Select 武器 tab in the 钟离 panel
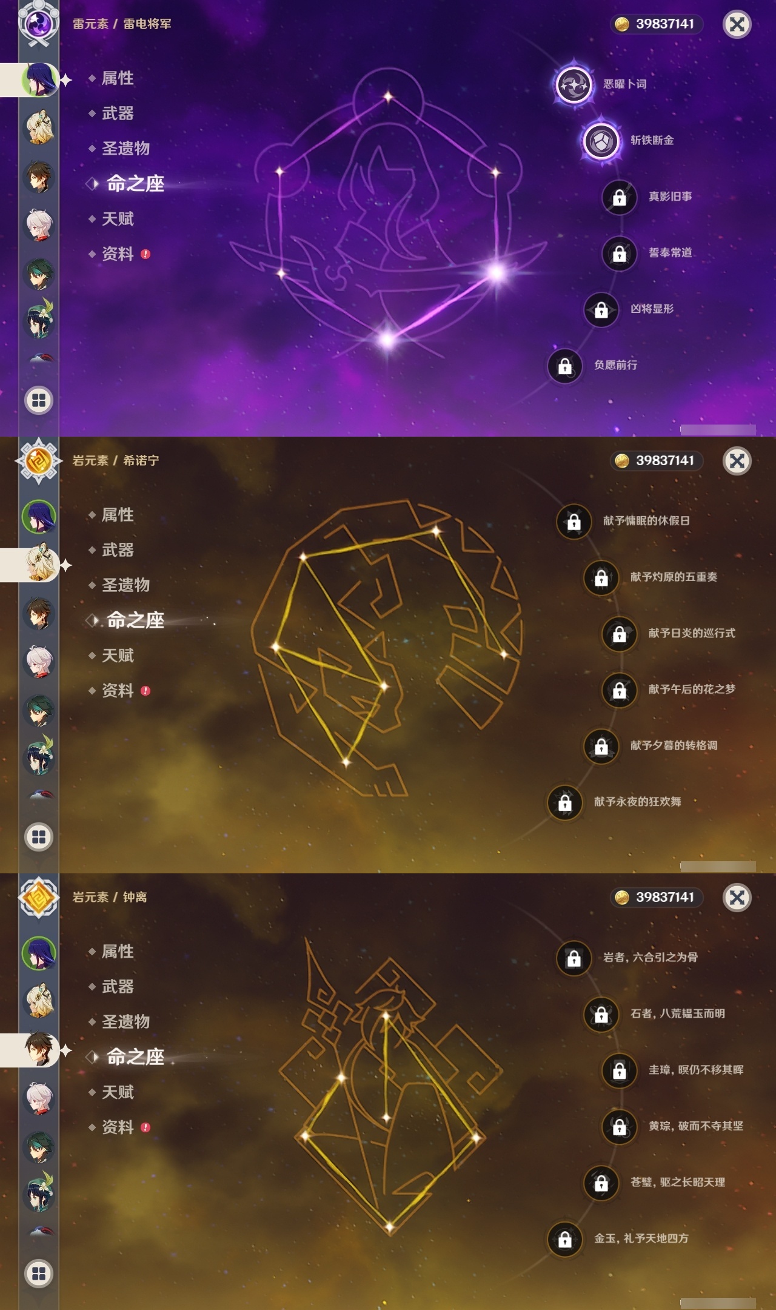 click(x=118, y=987)
